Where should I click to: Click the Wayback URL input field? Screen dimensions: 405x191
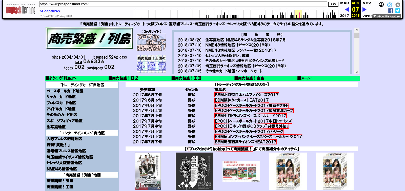pyautogui.click(x=183, y=4)
